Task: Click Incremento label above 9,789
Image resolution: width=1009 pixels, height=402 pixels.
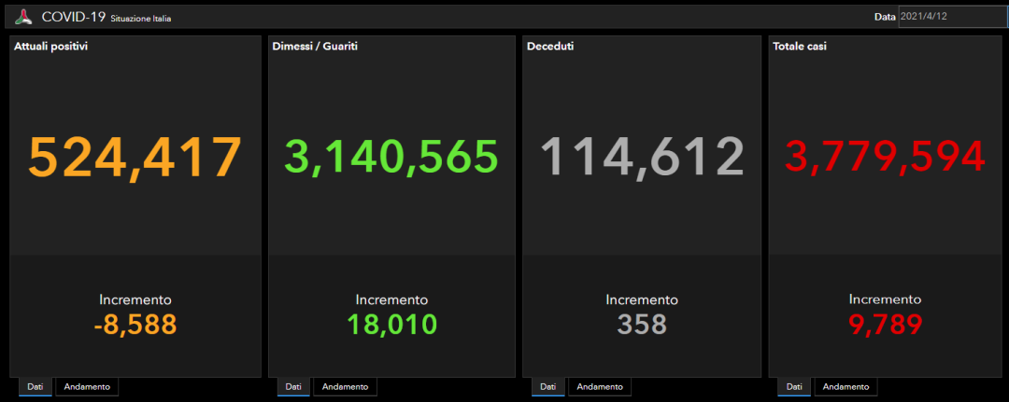Action: pyautogui.click(x=886, y=300)
